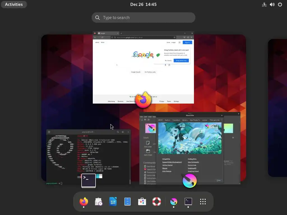
Task: Click Sign in button in Firefox window
Action: click(x=187, y=43)
